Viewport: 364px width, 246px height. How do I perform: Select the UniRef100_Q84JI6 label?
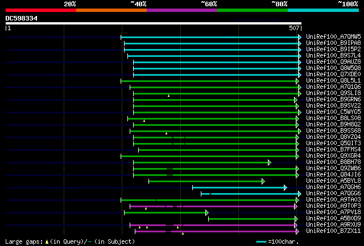pyautogui.click(x=333, y=175)
